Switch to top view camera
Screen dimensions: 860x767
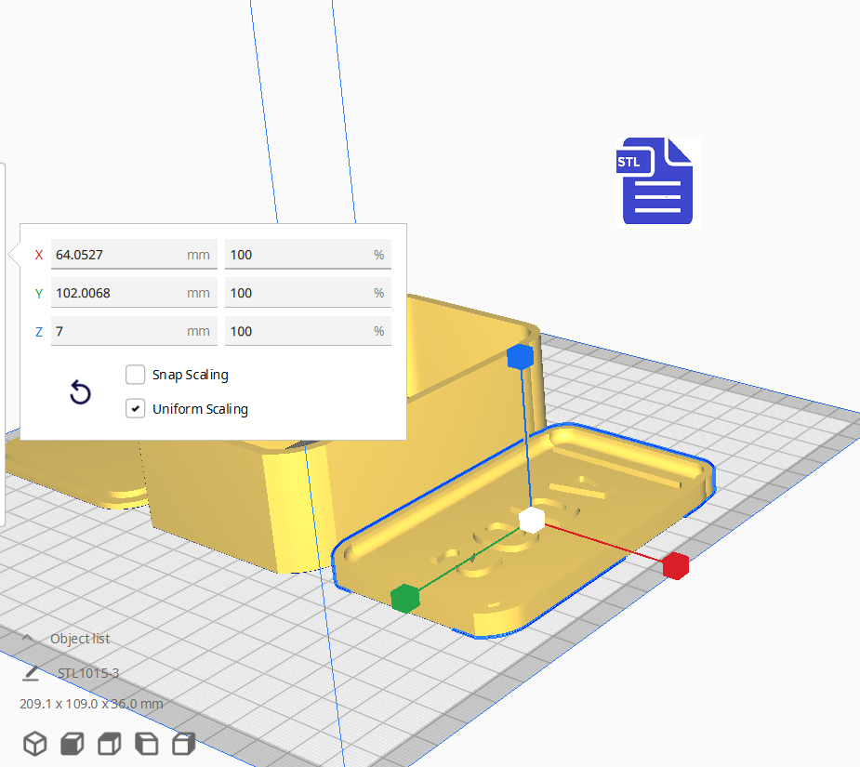pos(110,743)
